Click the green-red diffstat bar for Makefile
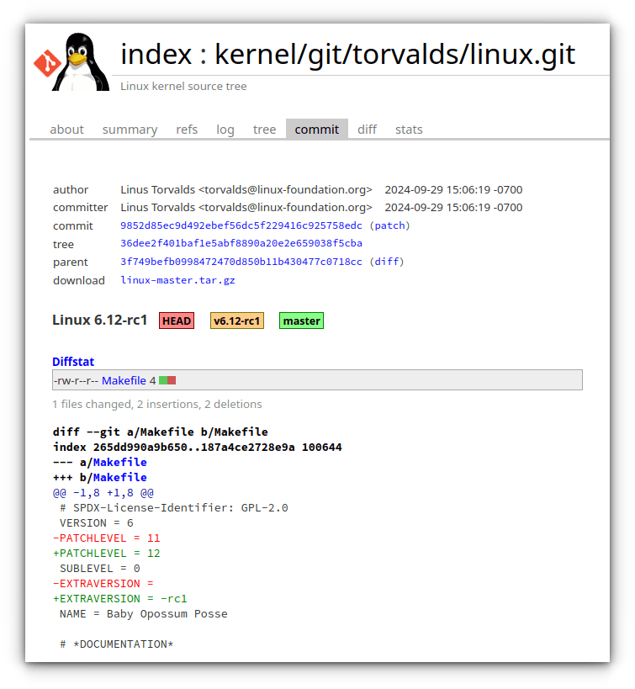Screen dimensions: 635x689 [167, 380]
